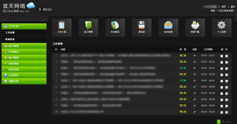Click 月汇报 label in the 05.02 - 06.01 row

(183, 80)
